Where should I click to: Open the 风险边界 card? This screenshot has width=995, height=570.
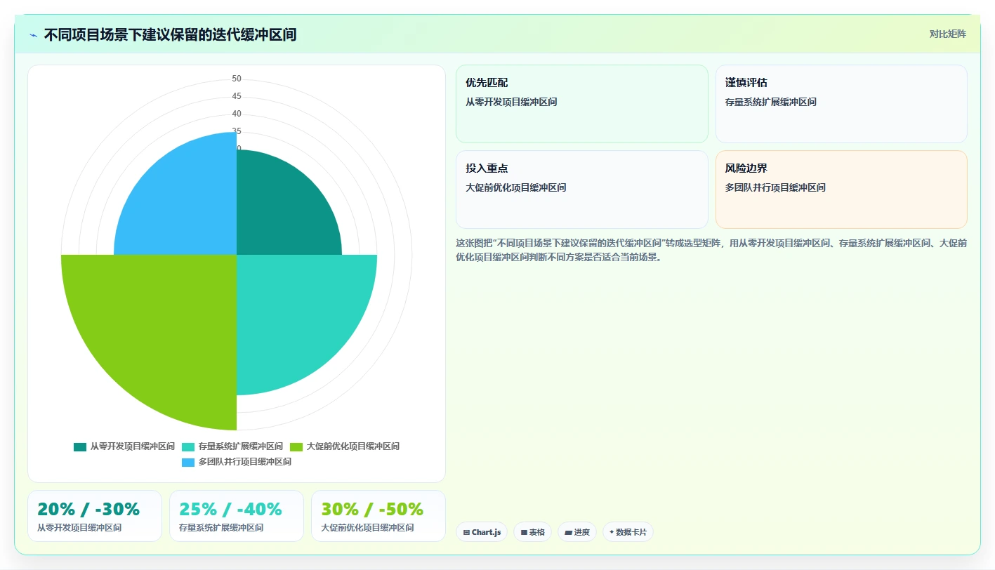click(841, 190)
